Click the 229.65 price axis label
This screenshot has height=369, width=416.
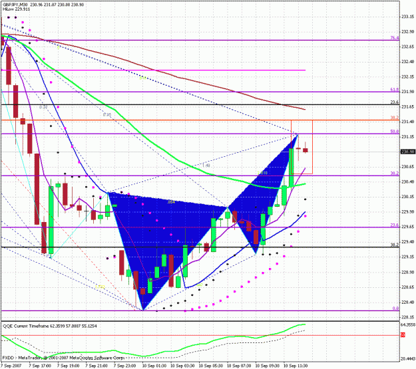(x=408, y=226)
